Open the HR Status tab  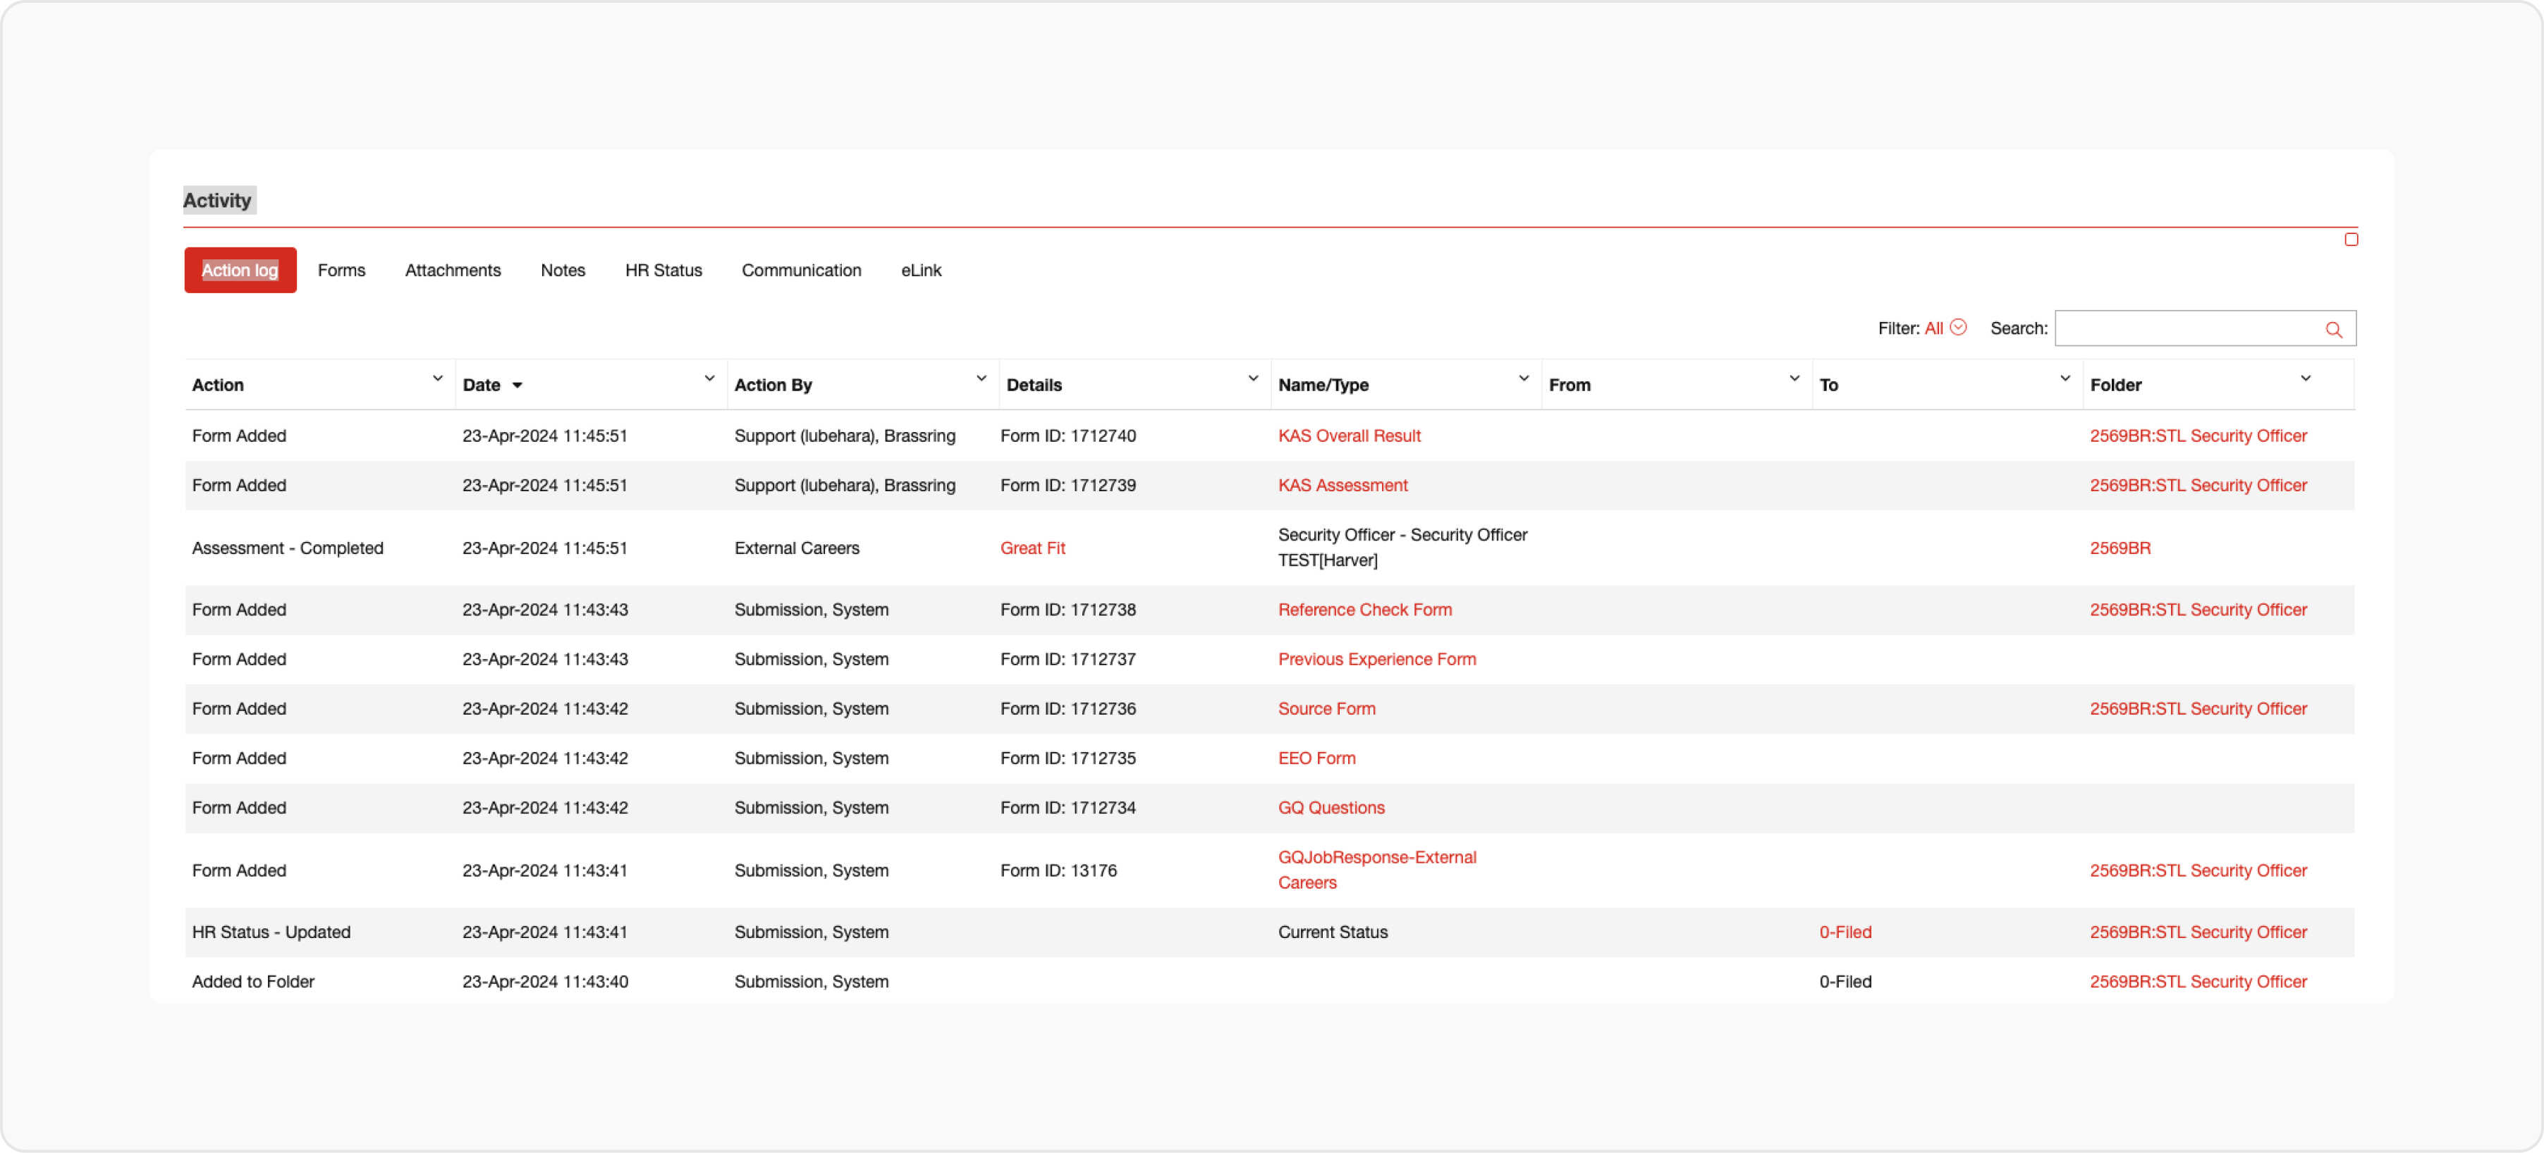pos(663,271)
